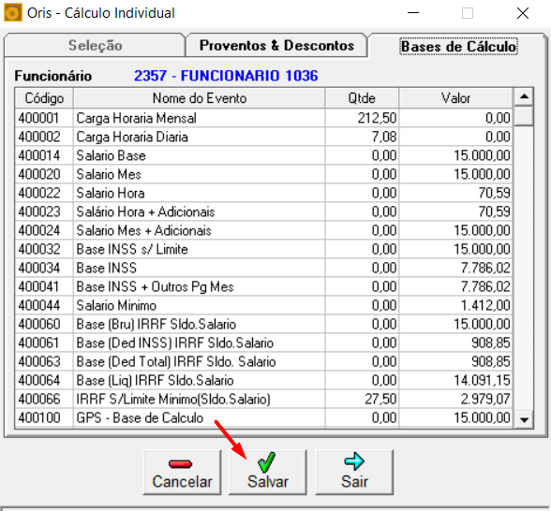Click the Nome do Evento column header
551x511 pixels.
(200, 98)
